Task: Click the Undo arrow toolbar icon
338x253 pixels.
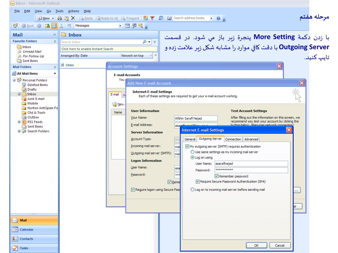Action: (x=69, y=26)
